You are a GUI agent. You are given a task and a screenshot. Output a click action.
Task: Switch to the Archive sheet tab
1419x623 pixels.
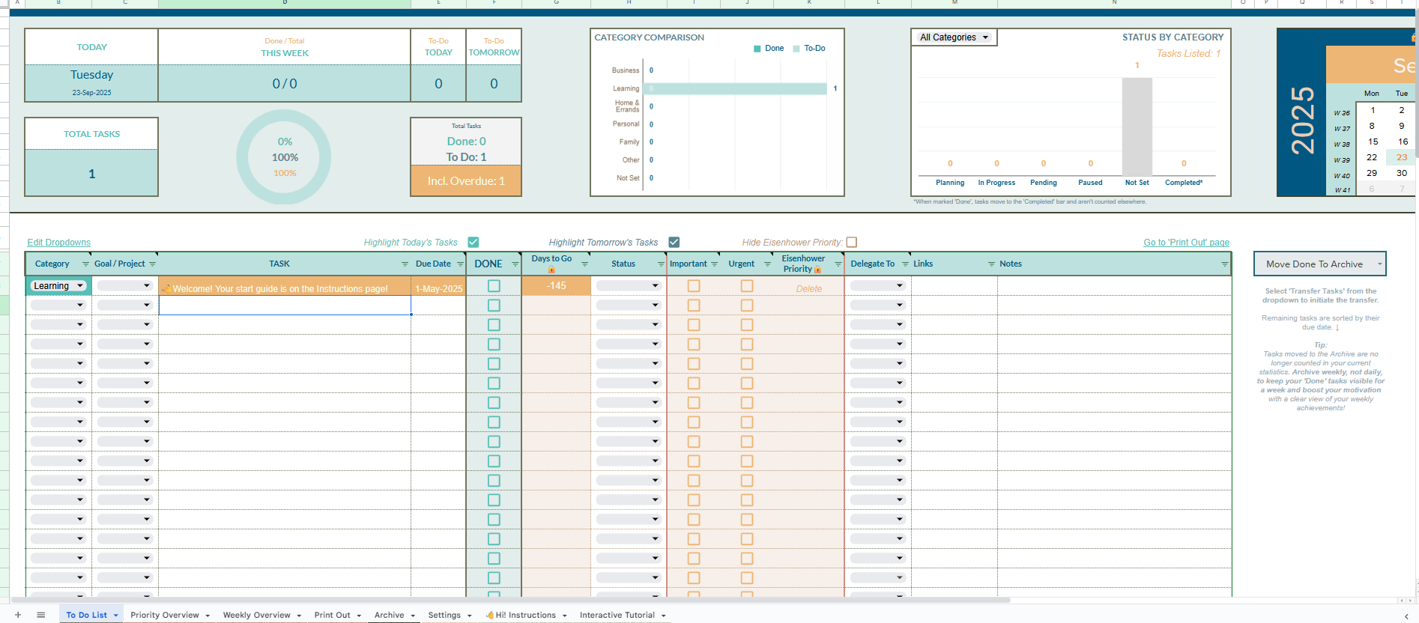point(389,615)
